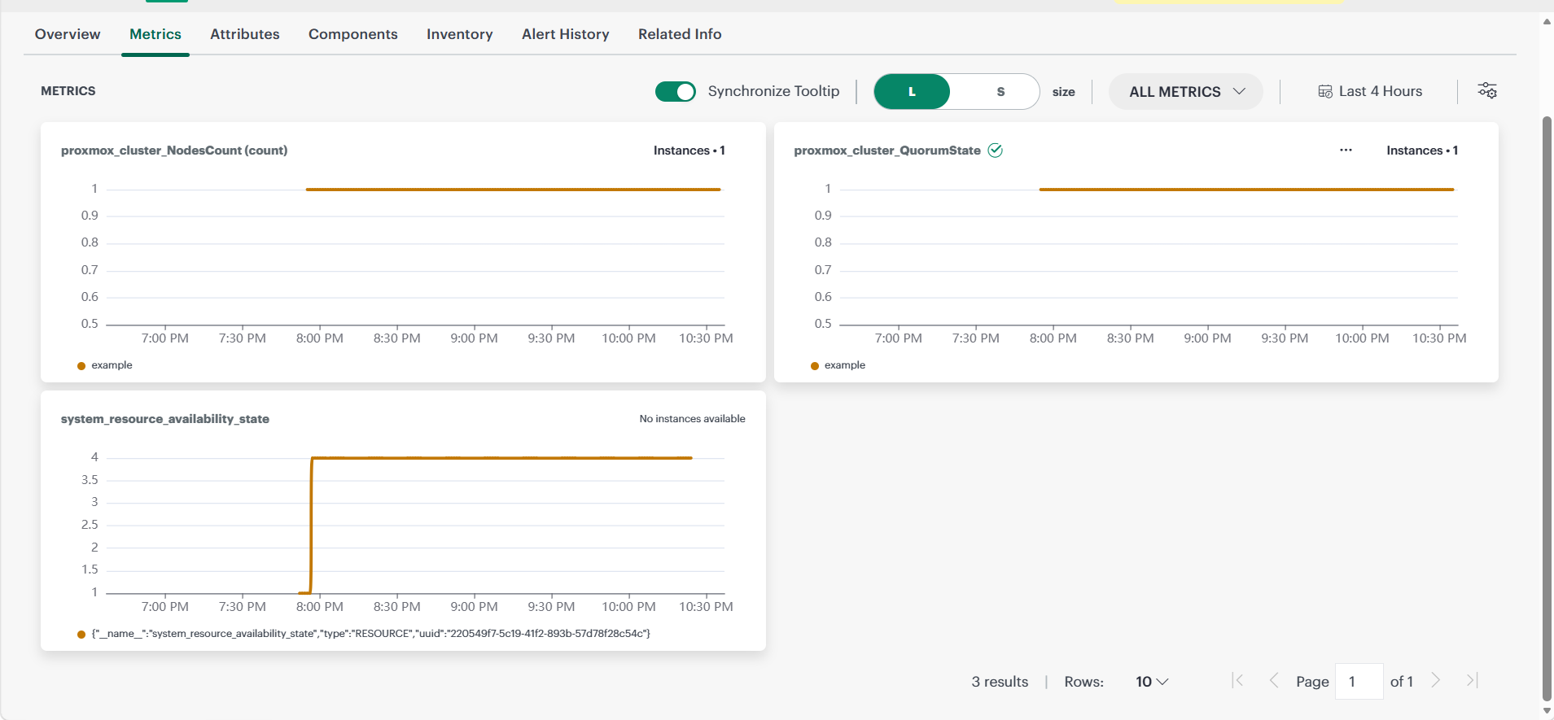Image resolution: width=1554 pixels, height=720 pixels.
Task: Switch chart size to S
Action: tap(1000, 92)
